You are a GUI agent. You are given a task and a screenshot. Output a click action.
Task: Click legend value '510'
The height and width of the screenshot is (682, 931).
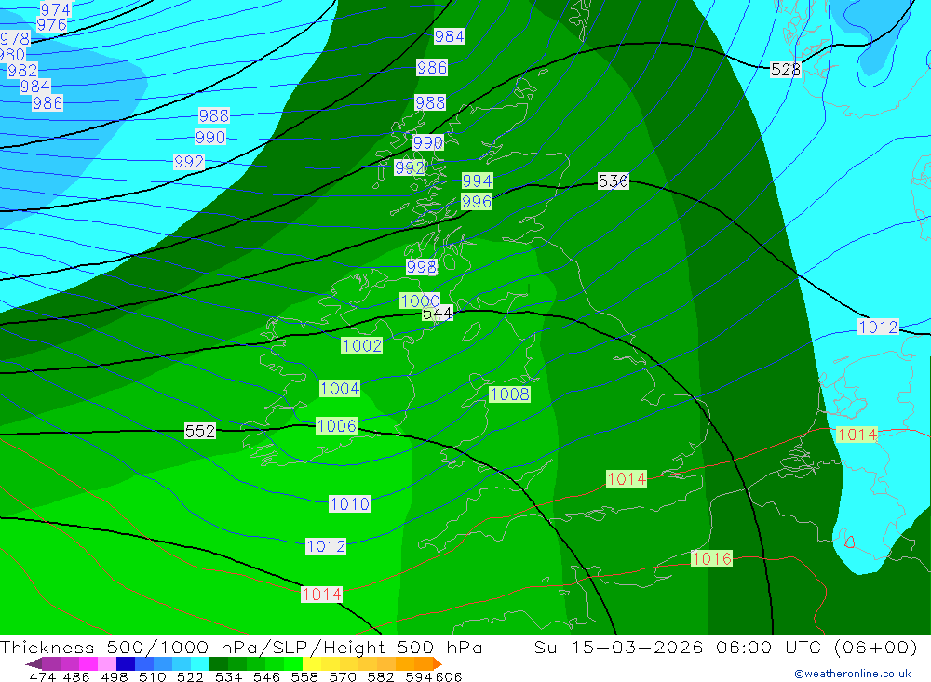pos(152,676)
